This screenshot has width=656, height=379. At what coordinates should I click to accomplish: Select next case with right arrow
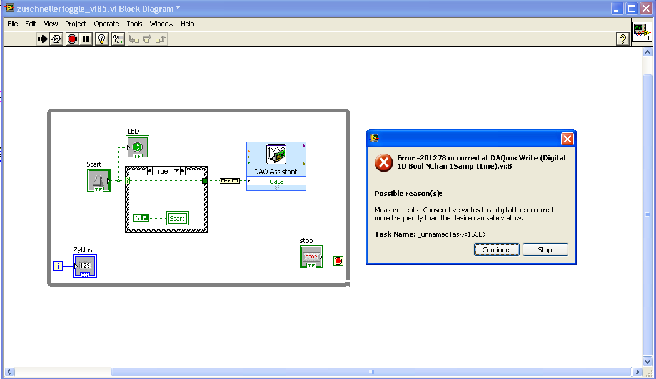click(183, 171)
